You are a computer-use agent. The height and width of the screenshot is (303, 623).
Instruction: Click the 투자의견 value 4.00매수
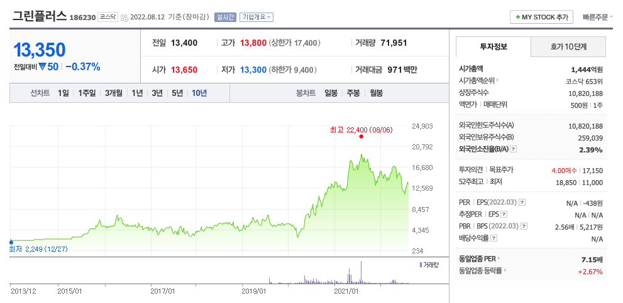click(x=565, y=171)
